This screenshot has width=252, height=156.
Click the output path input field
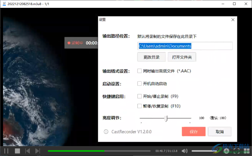tap(185, 46)
